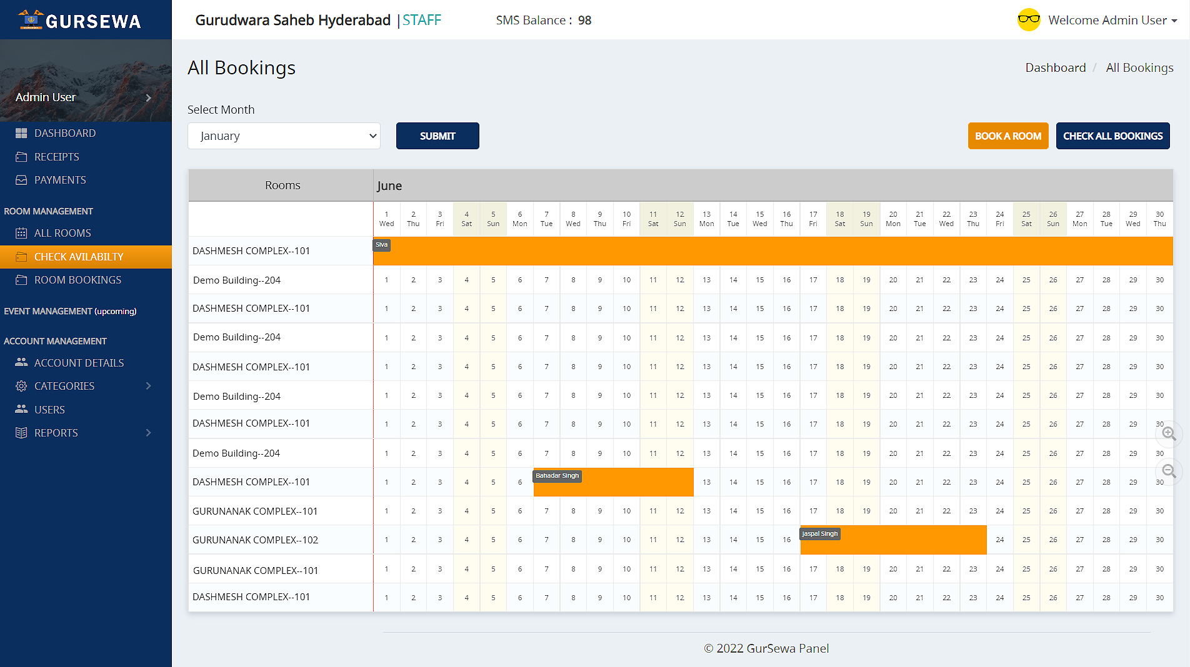Expand the Admin User profile panel
The width and height of the screenshot is (1190, 667).
(148, 97)
